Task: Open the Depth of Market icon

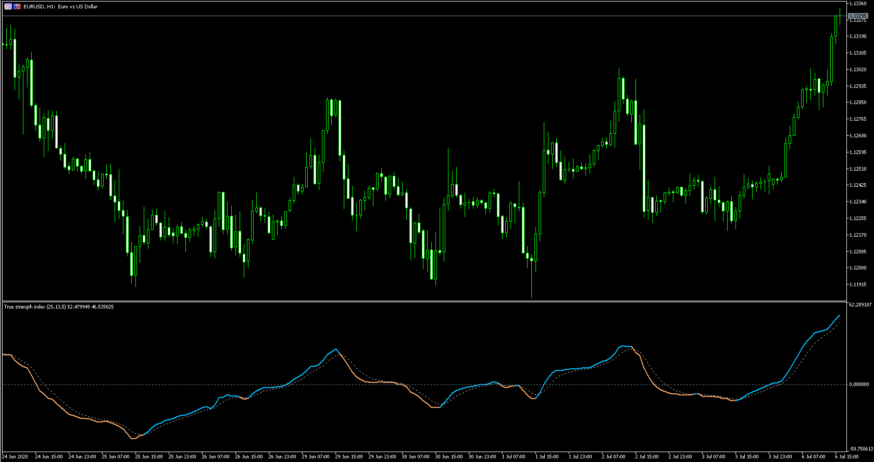Action: point(17,7)
